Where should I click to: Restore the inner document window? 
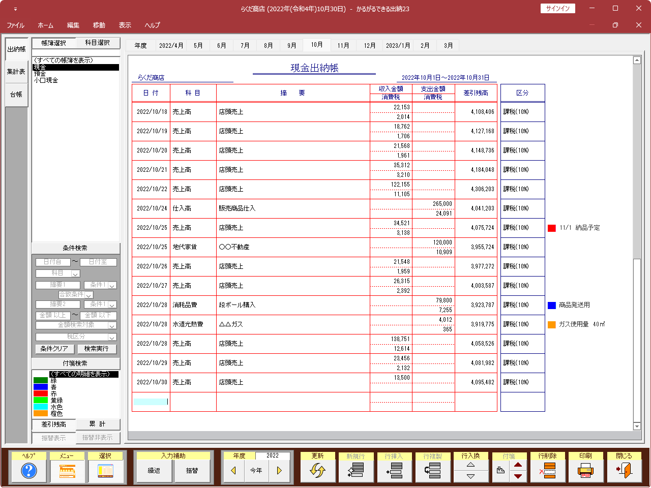(615, 25)
